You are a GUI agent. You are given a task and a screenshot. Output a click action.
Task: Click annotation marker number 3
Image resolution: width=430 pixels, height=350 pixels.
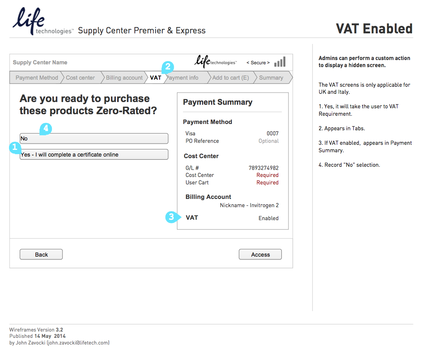(x=171, y=217)
